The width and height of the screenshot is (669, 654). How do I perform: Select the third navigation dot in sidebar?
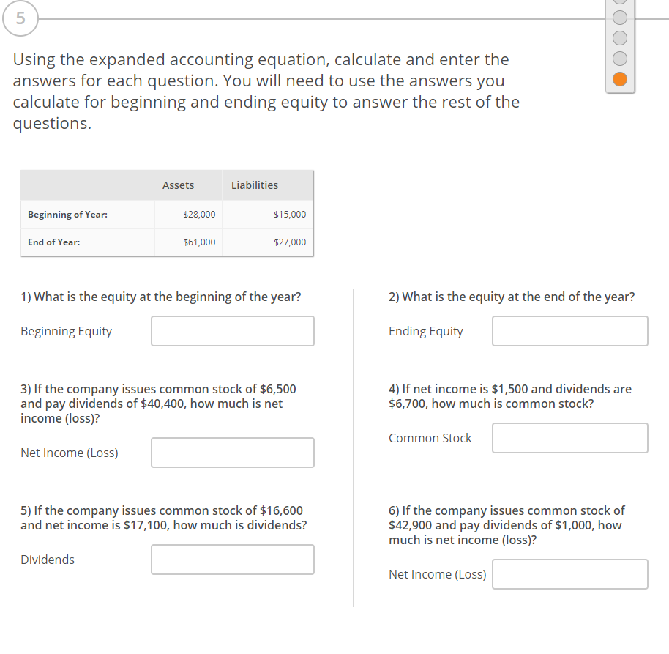(x=619, y=37)
